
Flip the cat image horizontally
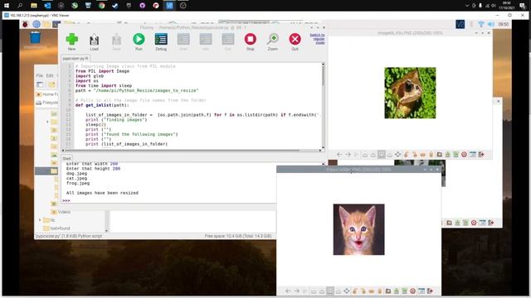click(372, 291)
